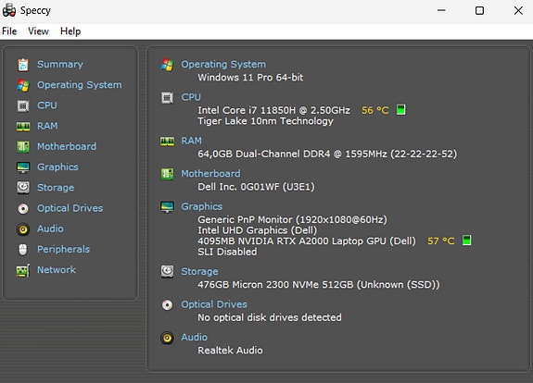Viewport: 533px width, 383px height.
Task: Select Graphics in the left sidebar
Action: 57,167
